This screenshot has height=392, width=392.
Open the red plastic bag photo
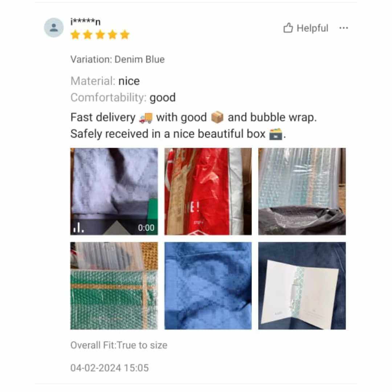coord(208,192)
